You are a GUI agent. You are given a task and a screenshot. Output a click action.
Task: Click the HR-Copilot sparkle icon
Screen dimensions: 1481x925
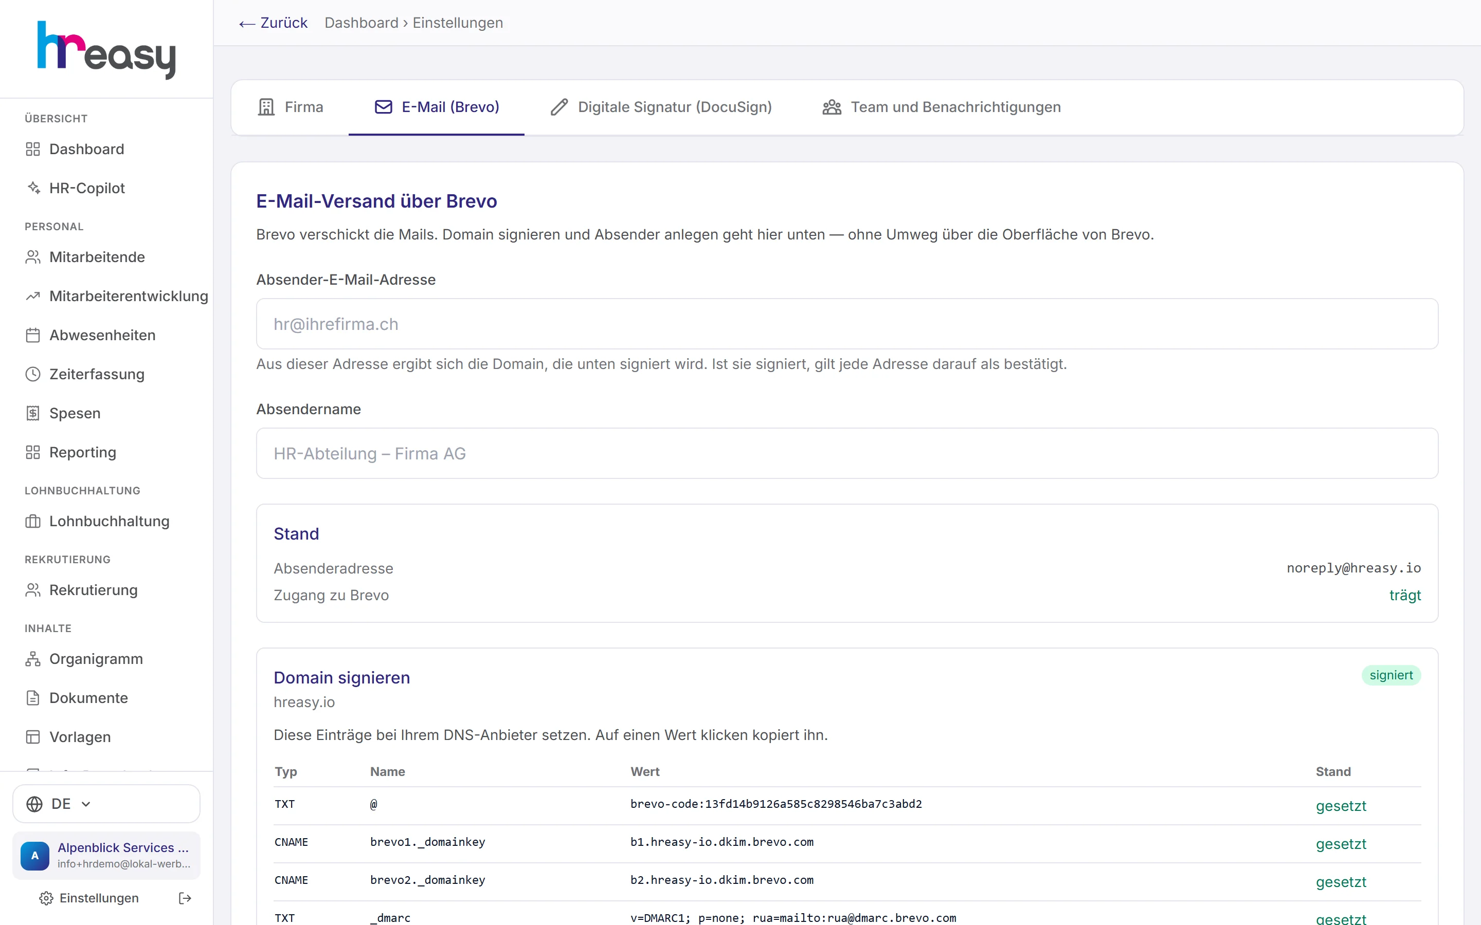(x=33, y=189)
